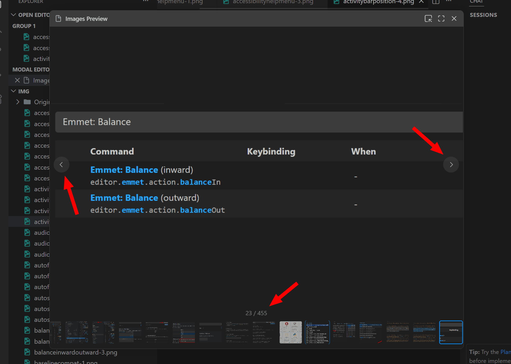Click the file icon next to Images Preview title
Screen dimensions: 511x364
click(58, 18)
